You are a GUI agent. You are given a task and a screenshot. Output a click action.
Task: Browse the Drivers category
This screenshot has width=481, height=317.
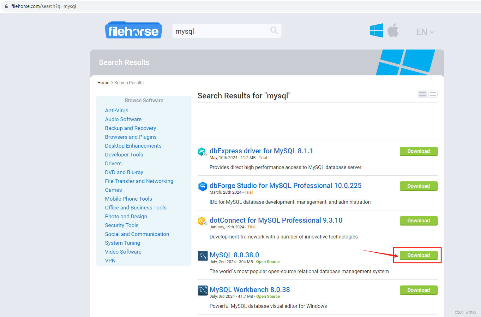[x=113, y=163]
